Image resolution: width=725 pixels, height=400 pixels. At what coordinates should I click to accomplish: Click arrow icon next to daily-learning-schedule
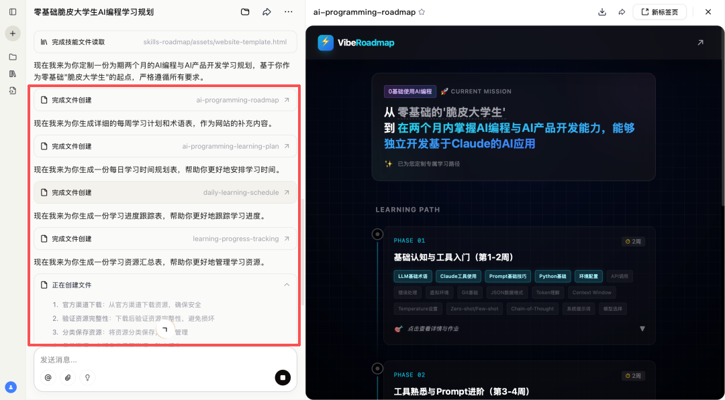(x=287, y=192)
